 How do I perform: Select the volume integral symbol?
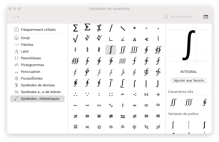pos(75,61)
